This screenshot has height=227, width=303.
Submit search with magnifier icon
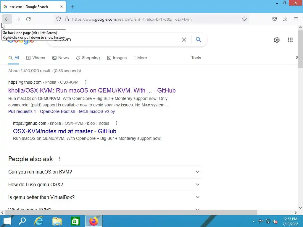tap(198, 40)
